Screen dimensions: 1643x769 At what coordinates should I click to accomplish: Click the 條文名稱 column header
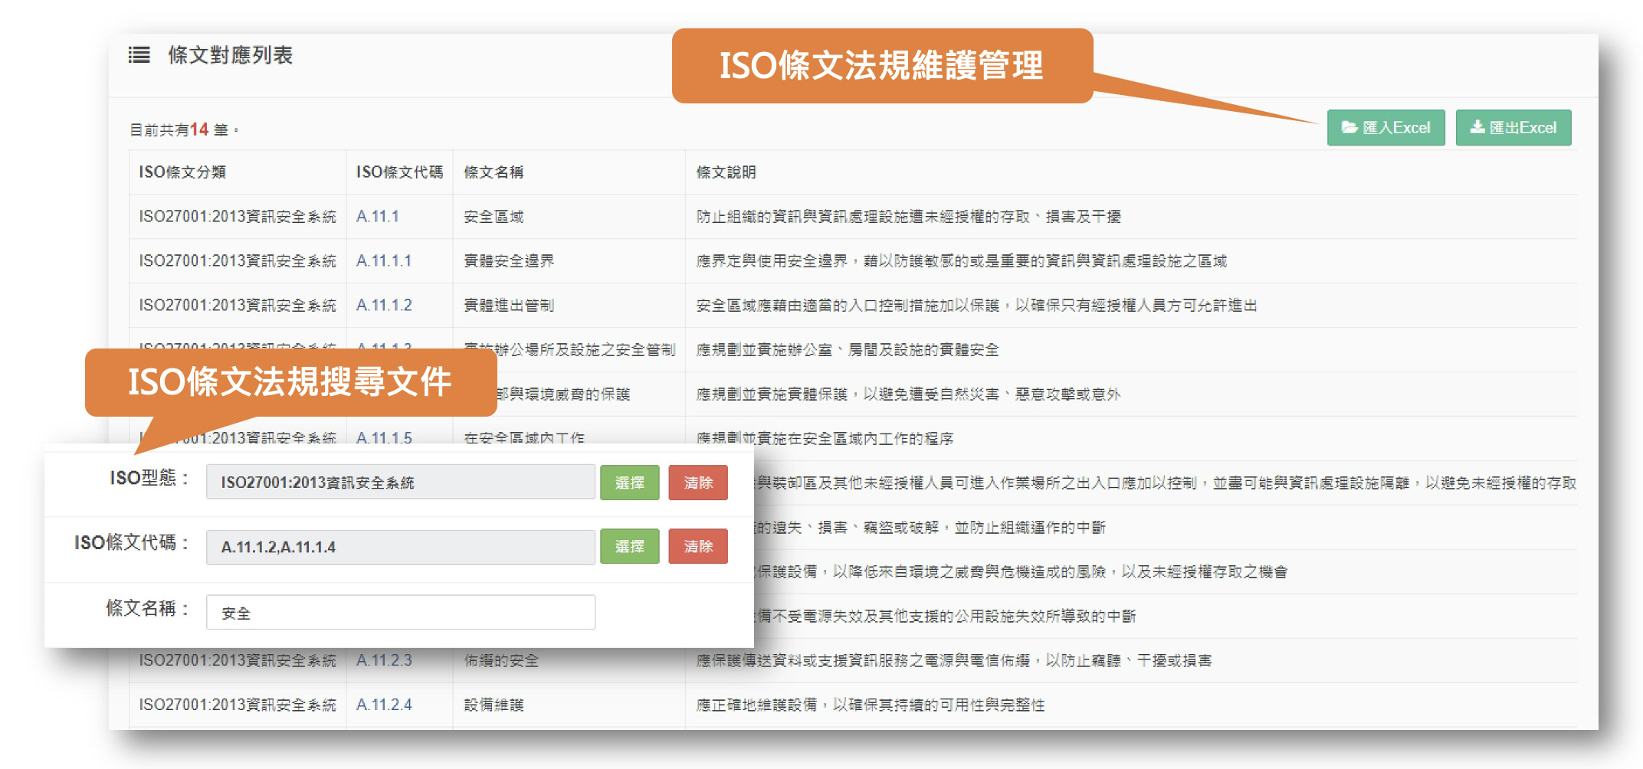tap(494, 172)
